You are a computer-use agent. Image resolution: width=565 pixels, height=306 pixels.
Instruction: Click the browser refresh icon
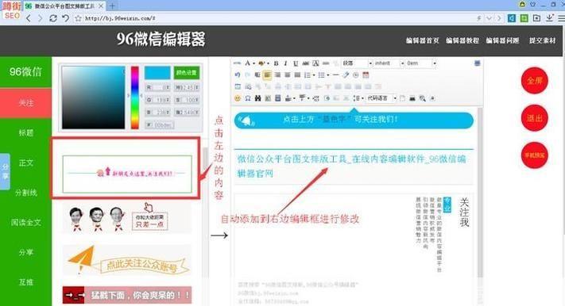tap(53, 18)
